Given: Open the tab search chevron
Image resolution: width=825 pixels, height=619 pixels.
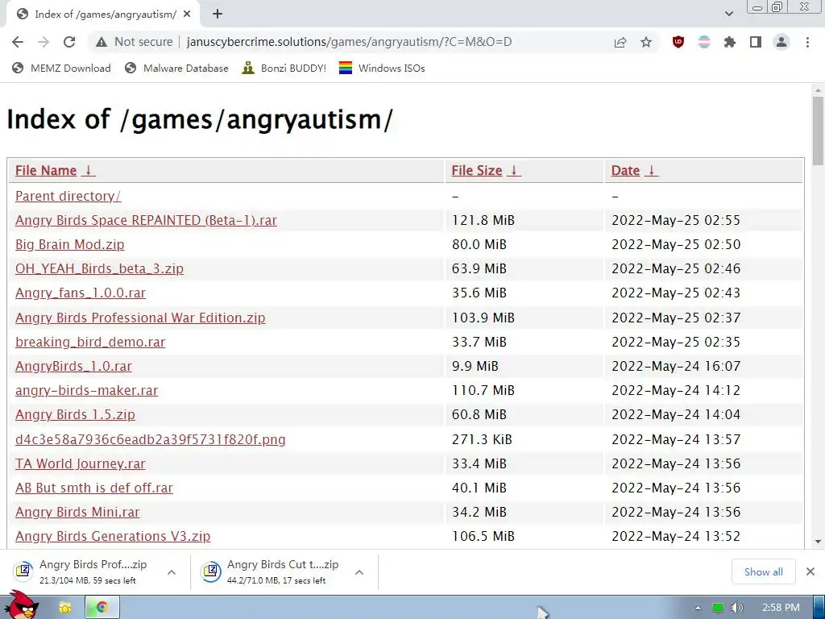Looking at the screenshot, I should tap(728, 14).
